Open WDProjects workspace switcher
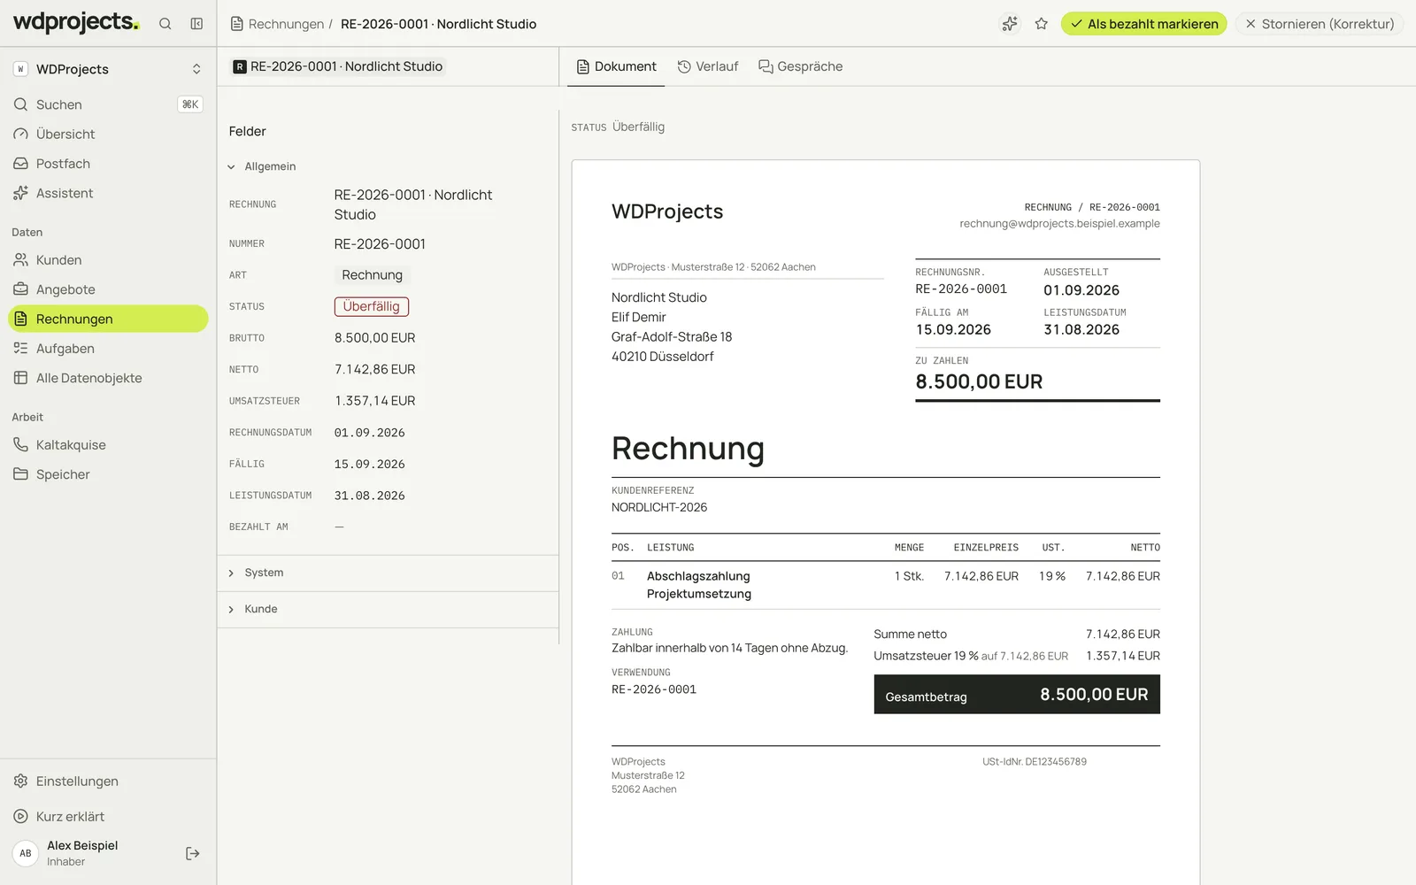 108,69
